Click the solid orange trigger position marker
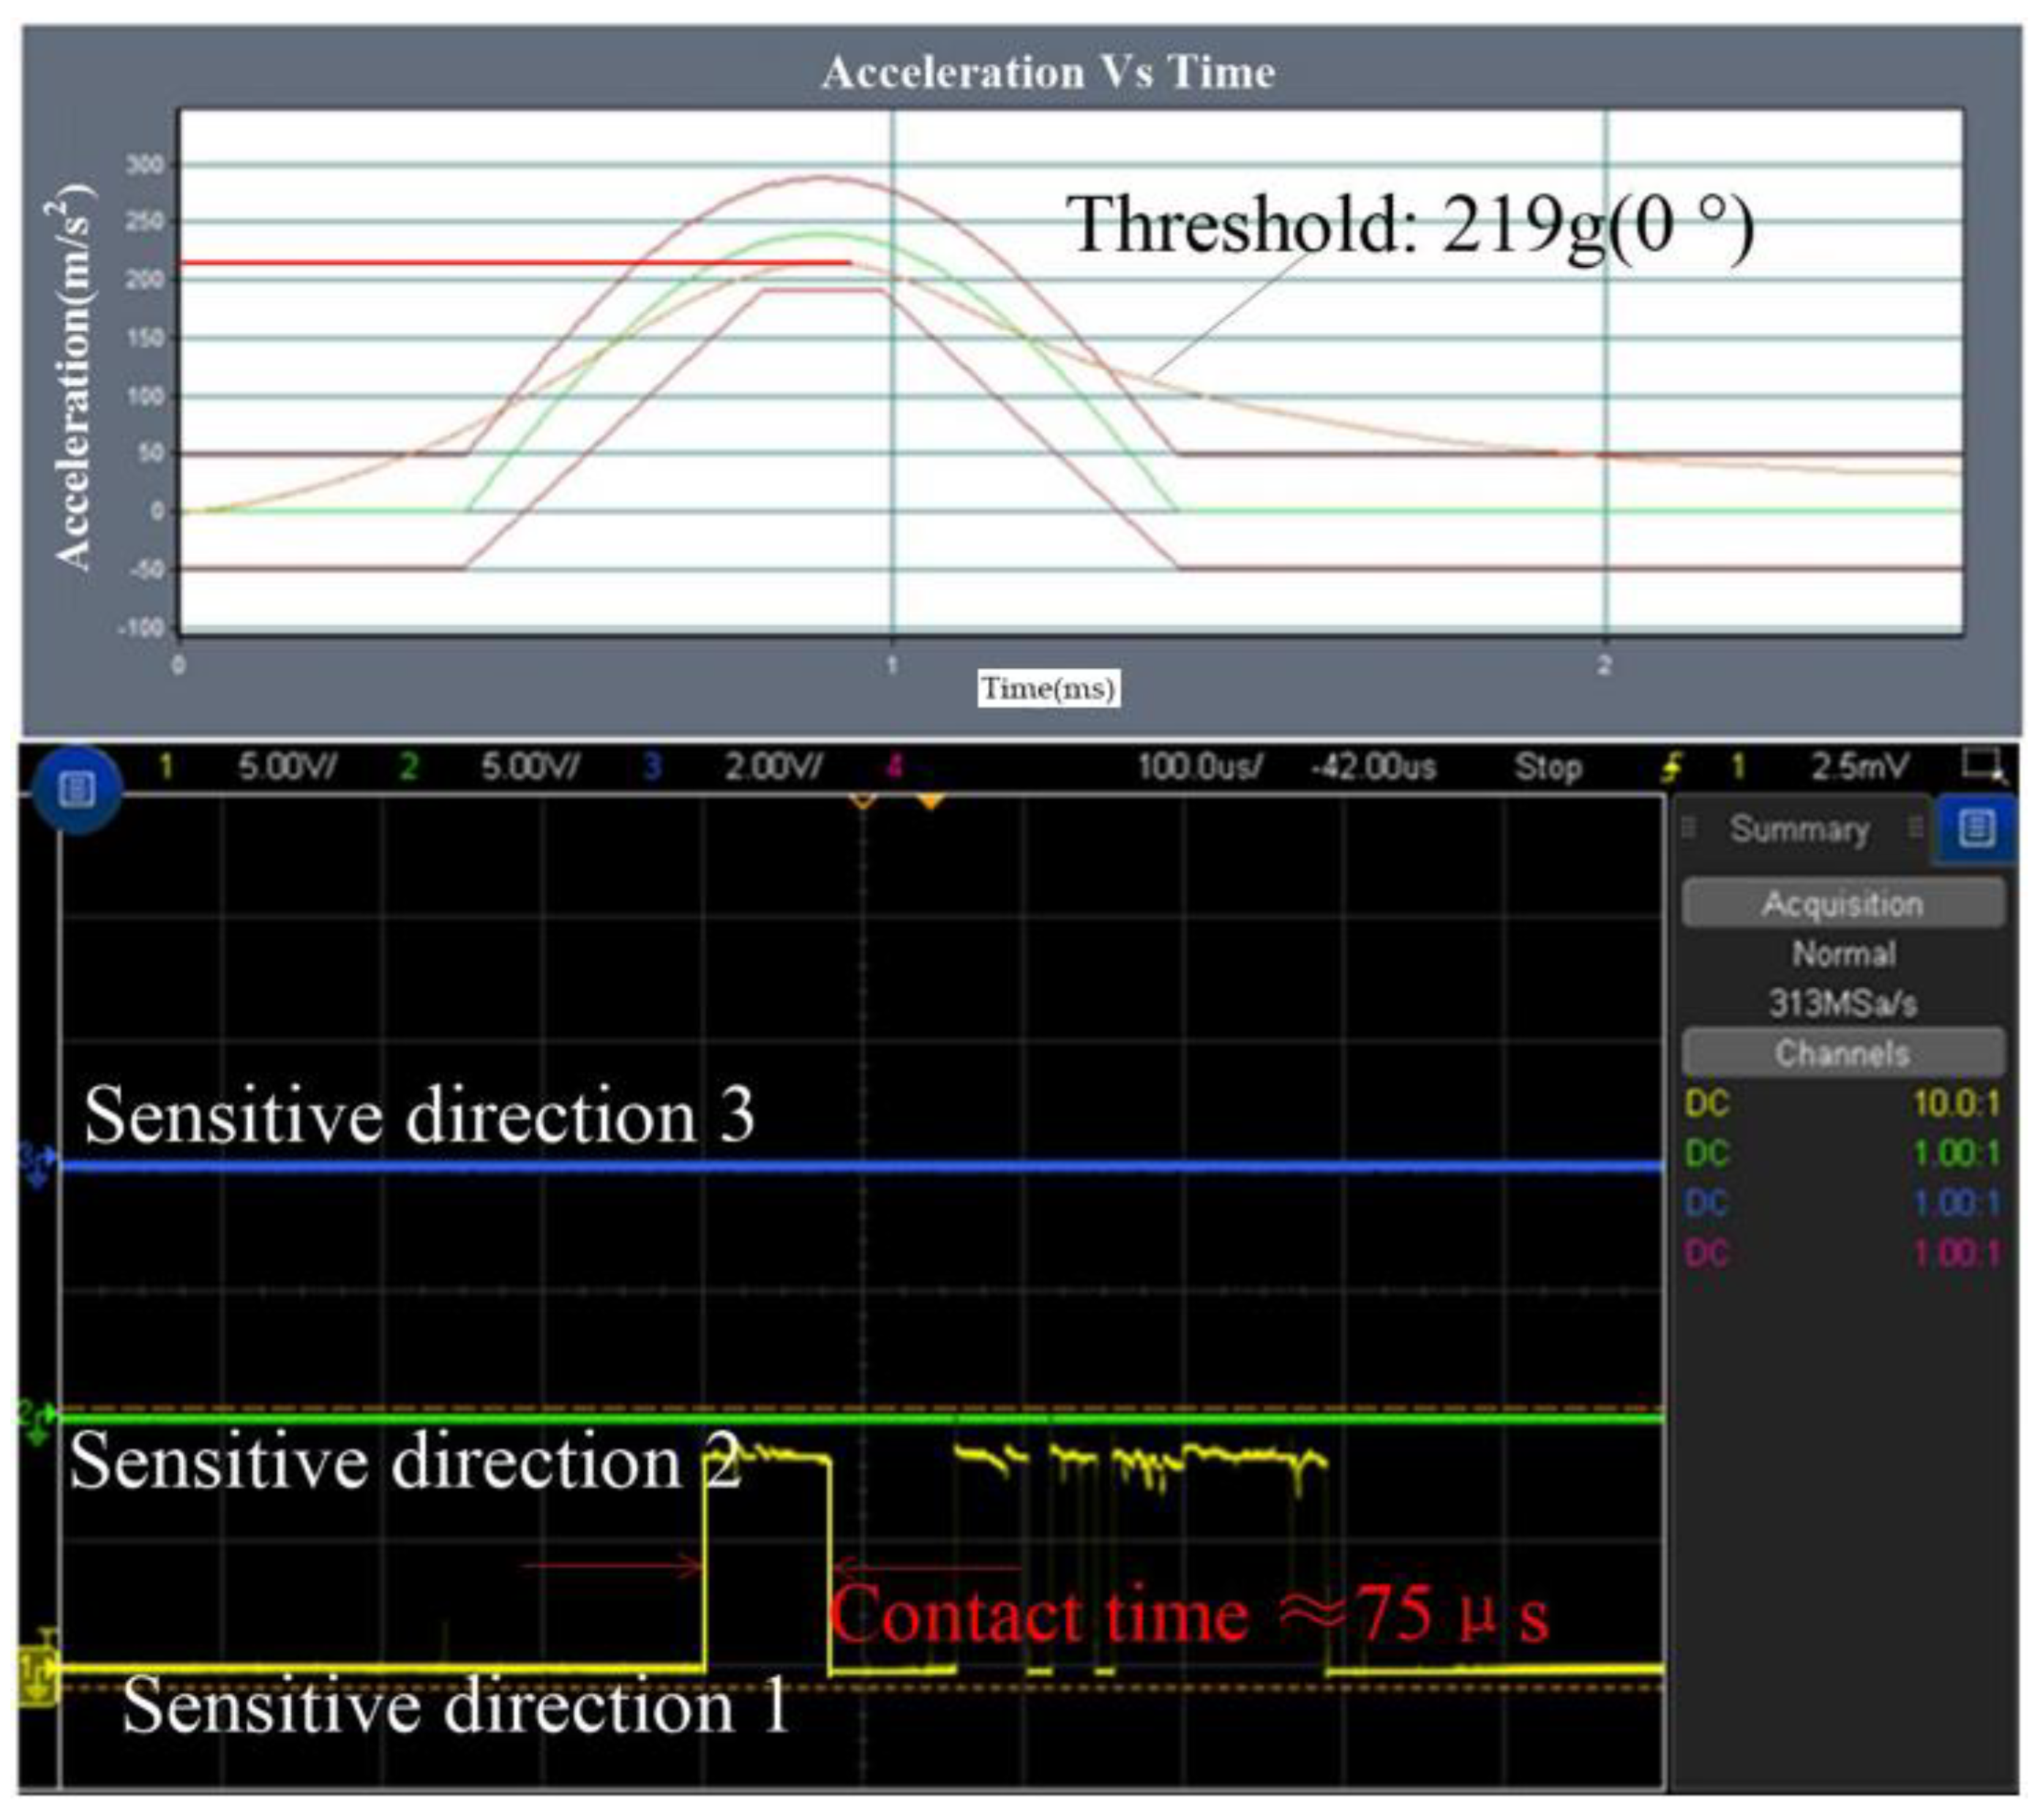Screen dimensions: 2043x1820 [x=931, y=801]
